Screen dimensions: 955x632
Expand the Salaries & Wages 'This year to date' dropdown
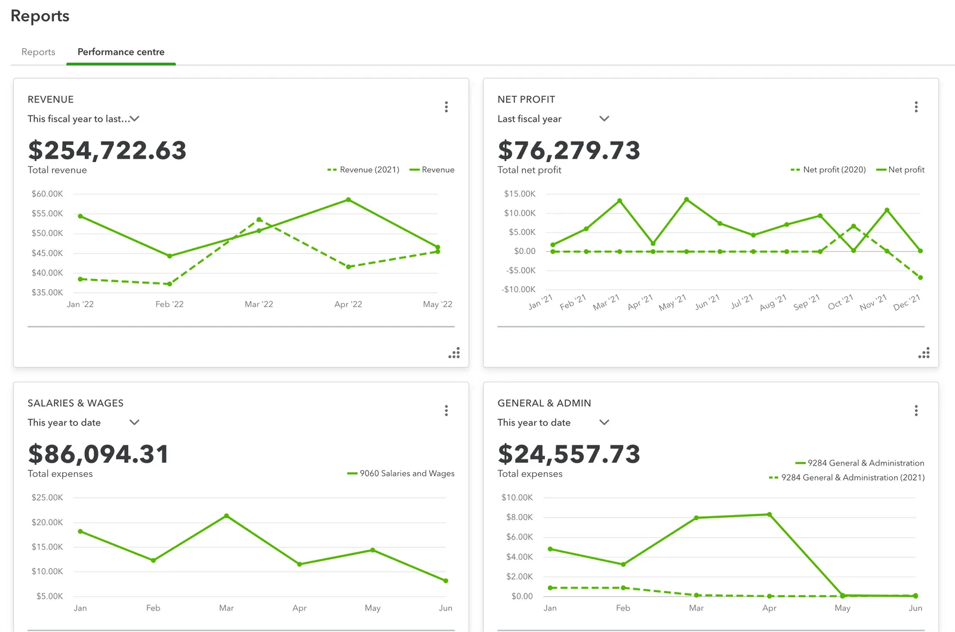pyautogui.click(x=84, y=422)
